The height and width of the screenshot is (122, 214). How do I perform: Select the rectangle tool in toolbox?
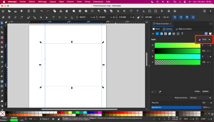coord(2,38)
